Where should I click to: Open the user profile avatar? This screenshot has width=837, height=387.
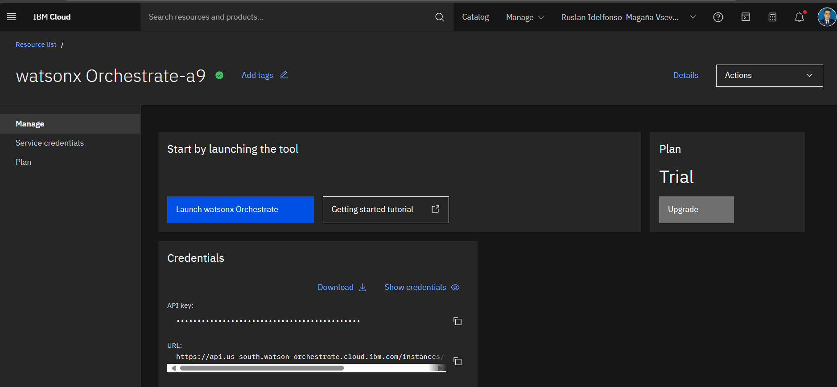click(x=827, y=17)
